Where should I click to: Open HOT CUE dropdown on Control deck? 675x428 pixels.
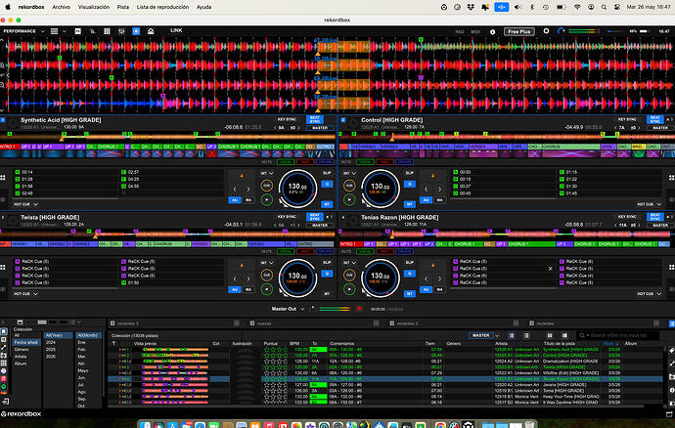(649, 204)
